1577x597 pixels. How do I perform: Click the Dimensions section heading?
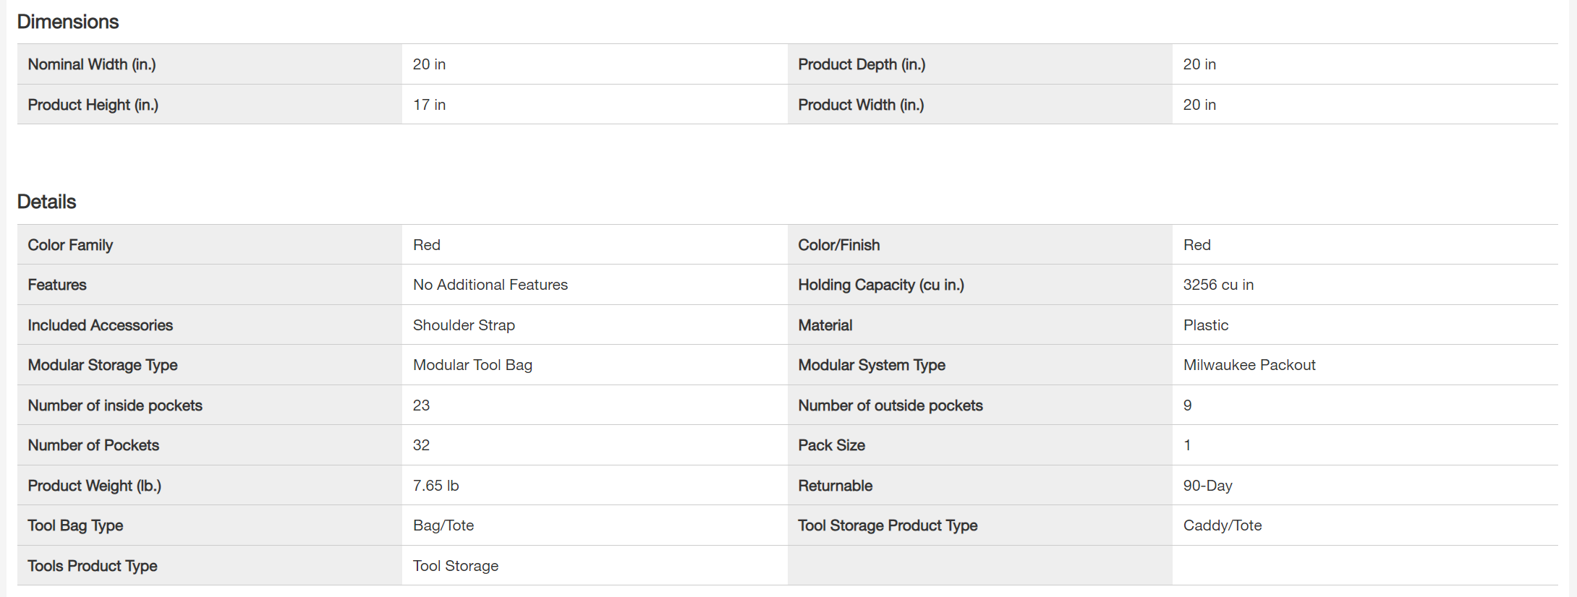[68, 22]
